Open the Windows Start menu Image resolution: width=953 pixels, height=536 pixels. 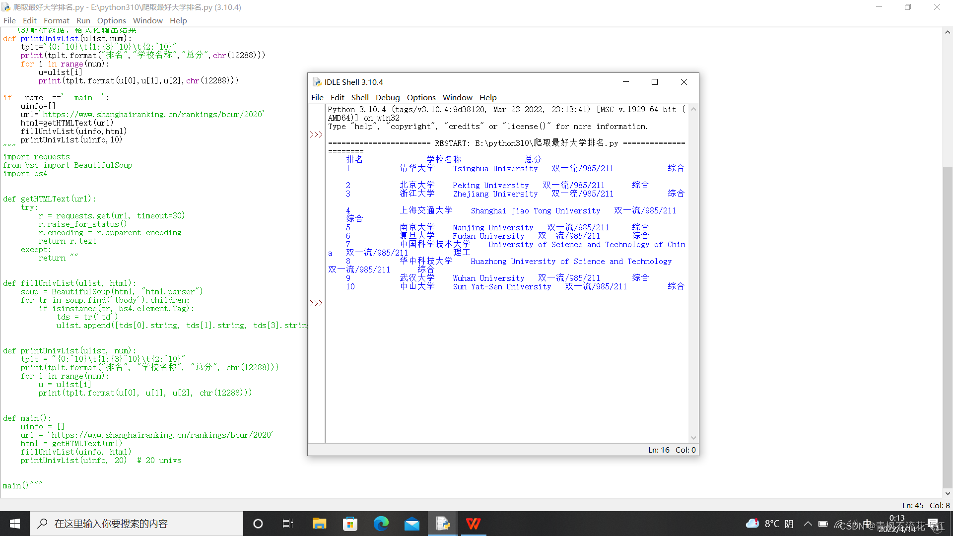15,524
